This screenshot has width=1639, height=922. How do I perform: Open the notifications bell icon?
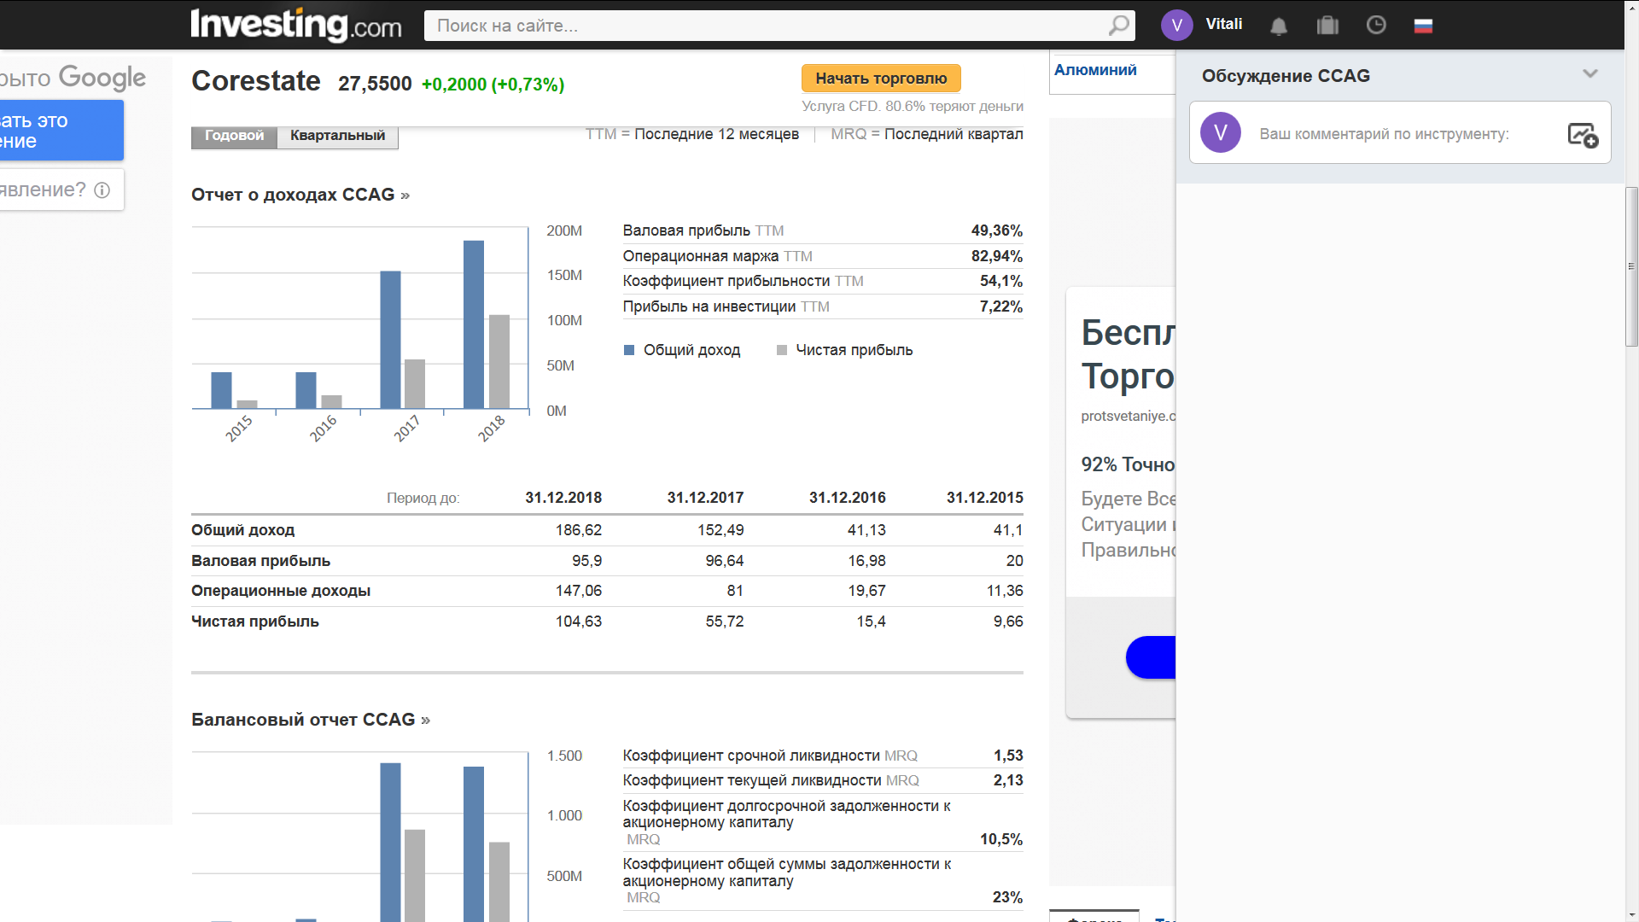click(1278, 26)
